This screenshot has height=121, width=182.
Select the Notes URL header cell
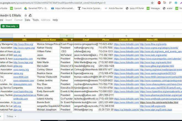click(x=152, y=40)
